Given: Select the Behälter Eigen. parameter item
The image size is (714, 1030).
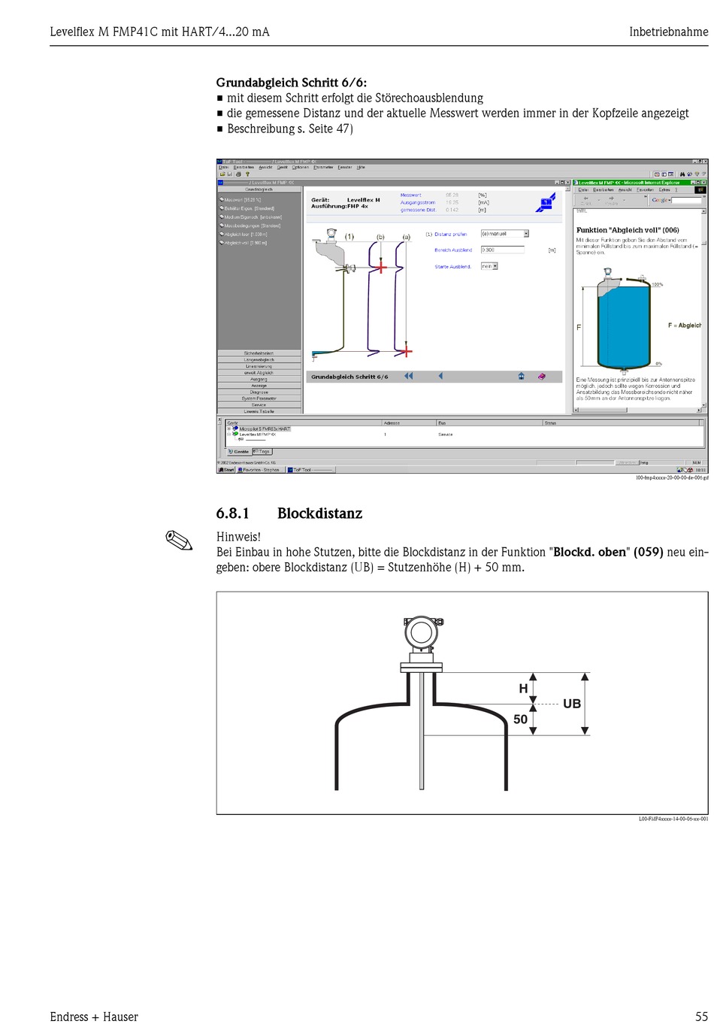Looking at the screenshot, I should pos(249,208).
